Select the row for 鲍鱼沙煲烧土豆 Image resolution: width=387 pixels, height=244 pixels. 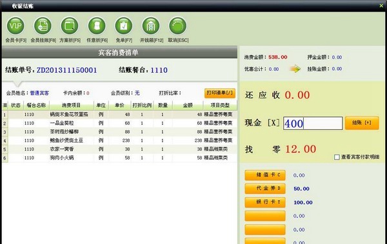coord(119,140)
